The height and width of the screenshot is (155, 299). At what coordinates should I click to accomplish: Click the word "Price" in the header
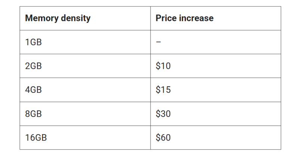(x=166, y=18)
